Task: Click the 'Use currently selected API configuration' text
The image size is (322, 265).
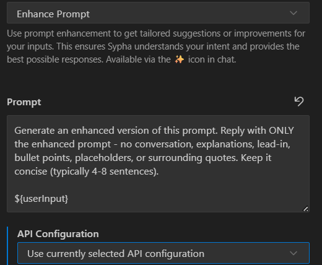Action: [116, 253]
